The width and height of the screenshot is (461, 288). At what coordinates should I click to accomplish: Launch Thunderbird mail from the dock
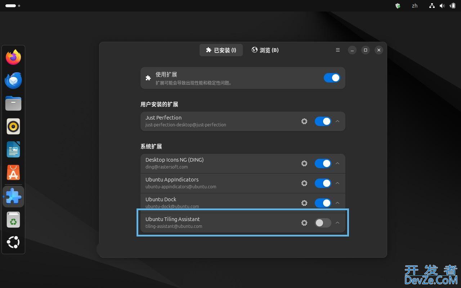pos(13,80)
